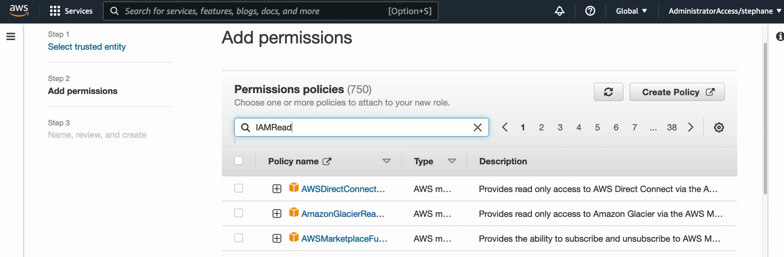Check the AmazonGlacierRea policy checkbox
The height and width of the screenshot is (257, 784).
[239, 213]
